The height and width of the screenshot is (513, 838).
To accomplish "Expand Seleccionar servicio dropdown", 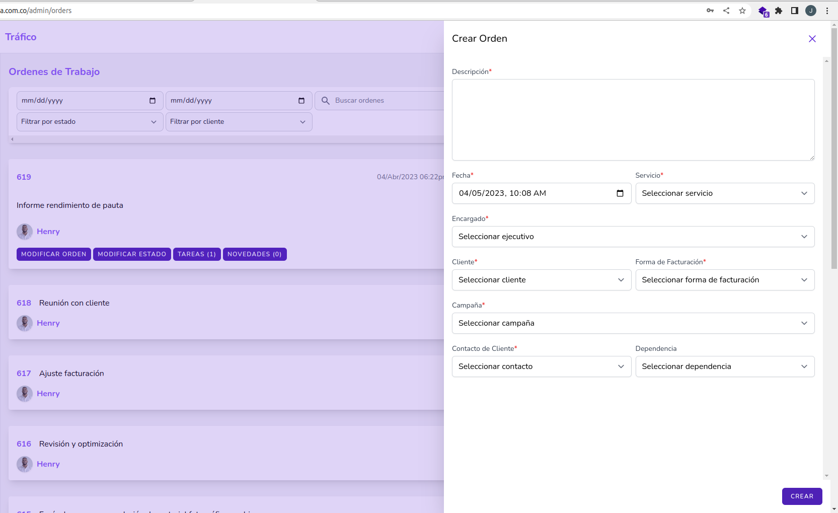I will click(724, 193).
